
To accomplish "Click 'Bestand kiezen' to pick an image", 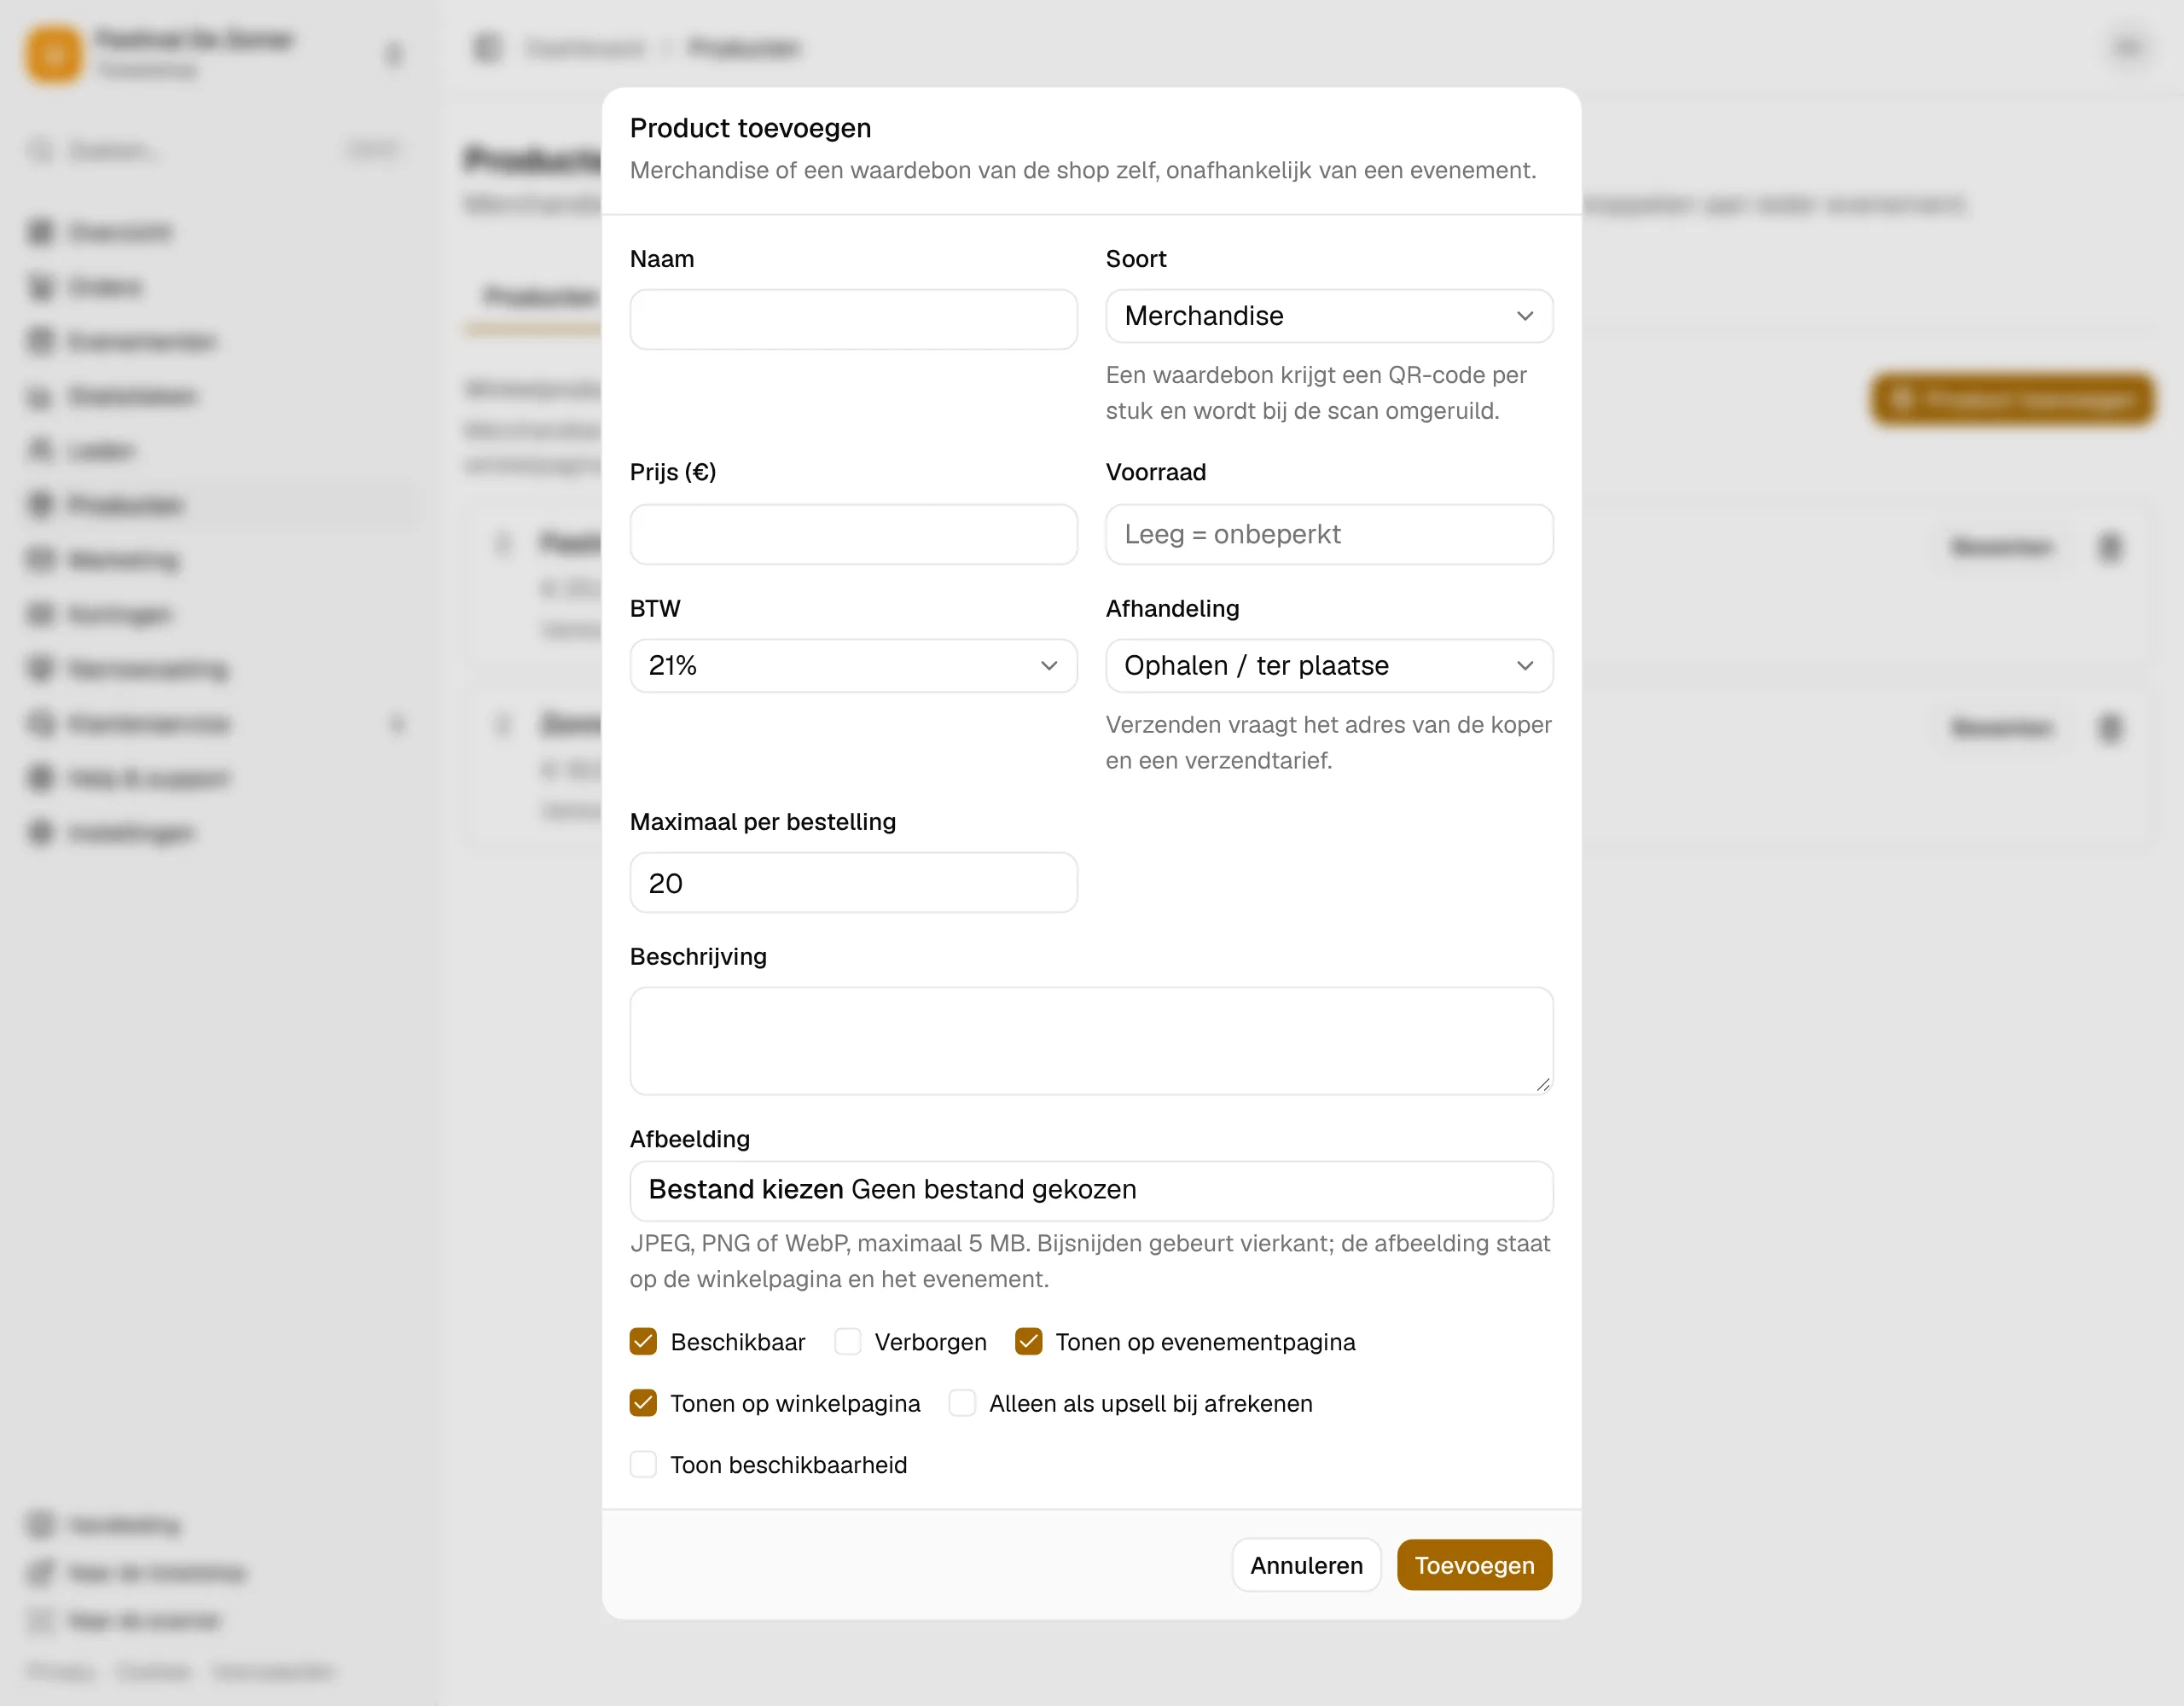I will click(x=746, y=1189).
